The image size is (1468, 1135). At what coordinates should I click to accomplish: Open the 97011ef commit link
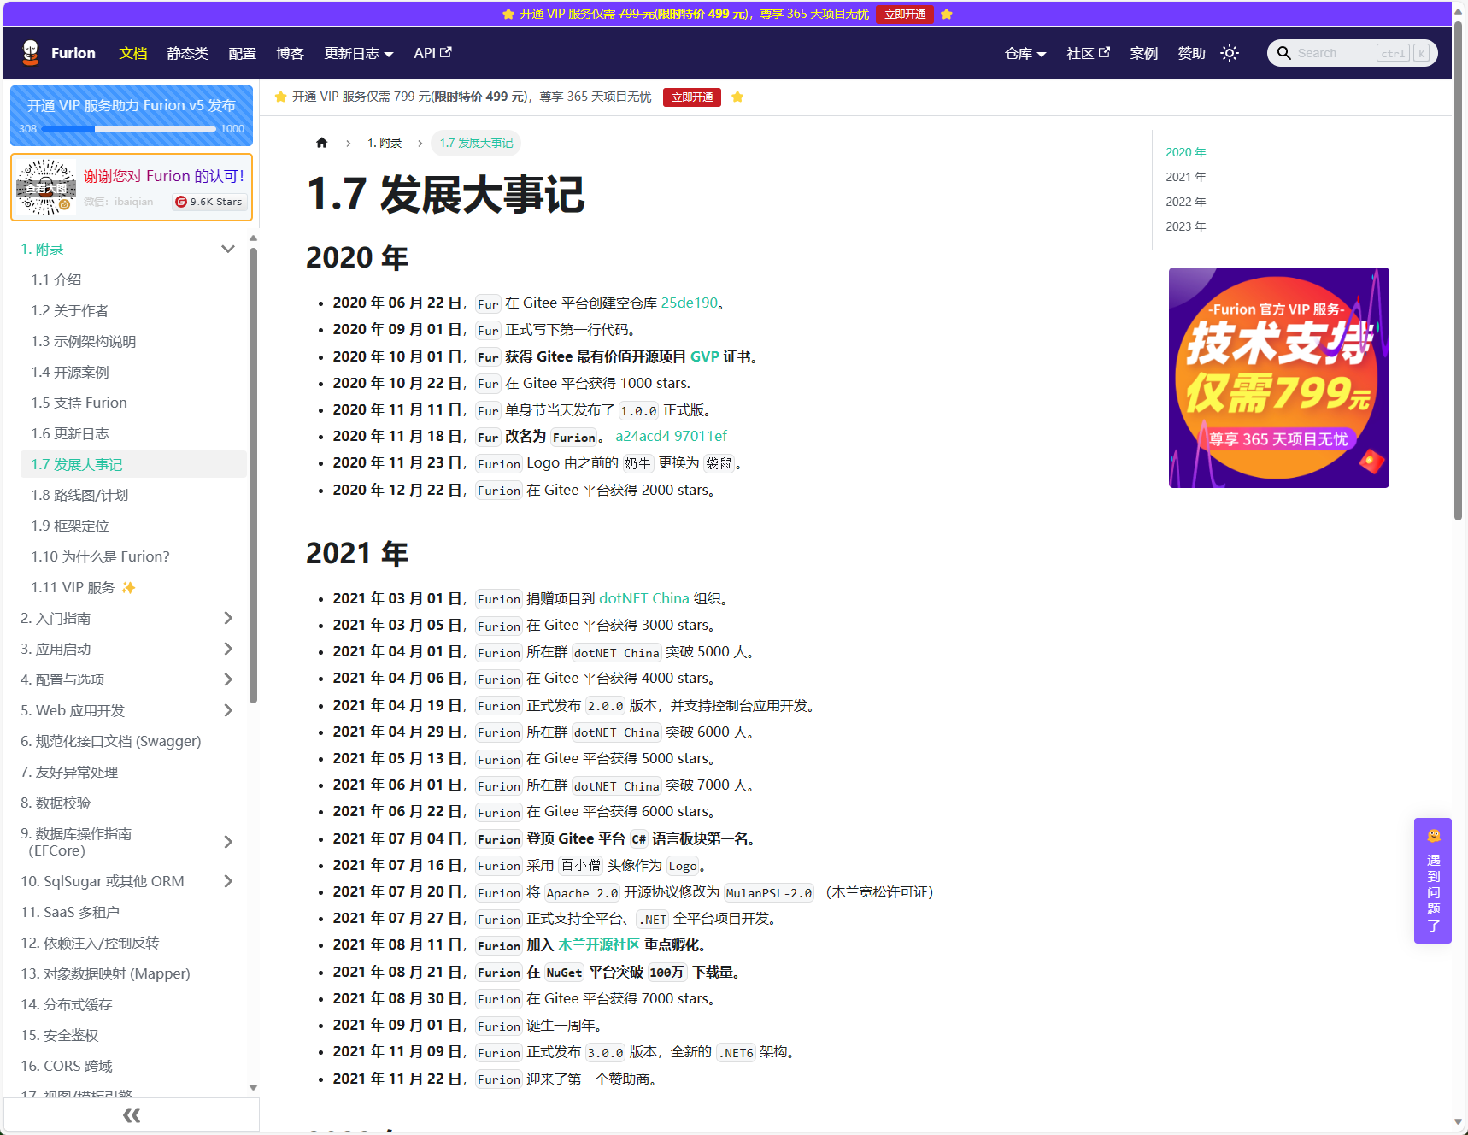point(701,436)
